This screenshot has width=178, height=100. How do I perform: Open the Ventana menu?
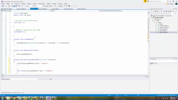(x=60, y=4)
